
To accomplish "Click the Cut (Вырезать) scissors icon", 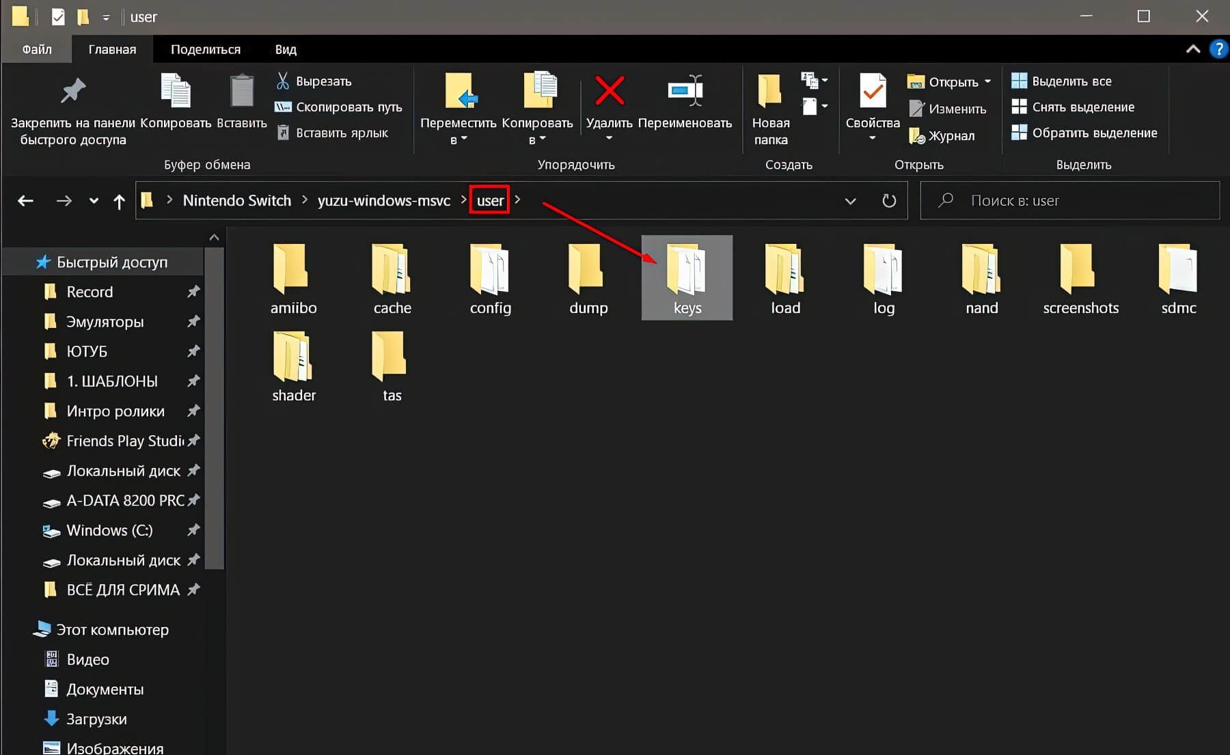I will [x=282, y=81].
